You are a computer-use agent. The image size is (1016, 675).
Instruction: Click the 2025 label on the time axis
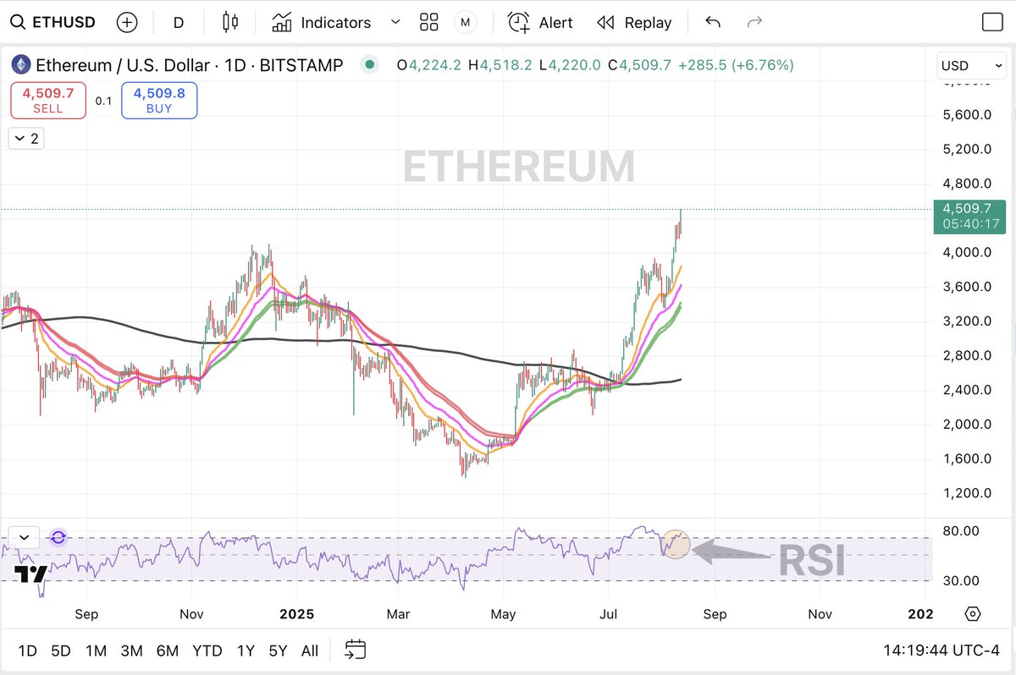[297, 614]
